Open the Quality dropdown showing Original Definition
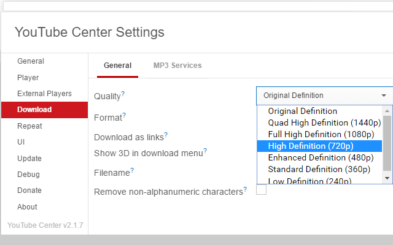393x245 pixels. pyautogui.click(x=324, y=96)
